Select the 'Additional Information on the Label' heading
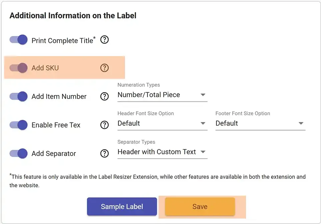Image resolution: width=321 pixels, height=224 pixels. pyautogui.click(x=73, y=16)
